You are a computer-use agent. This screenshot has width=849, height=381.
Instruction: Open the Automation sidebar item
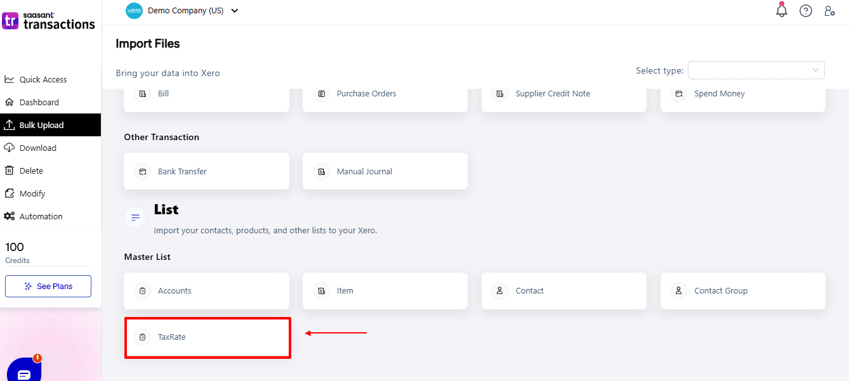pyautogui.click(x=41, y=216)
